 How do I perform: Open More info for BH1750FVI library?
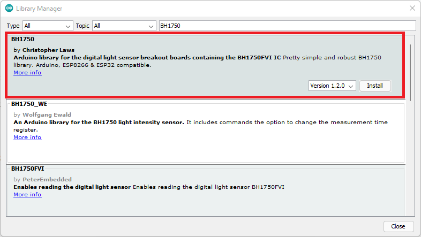(x=27, y=195)
